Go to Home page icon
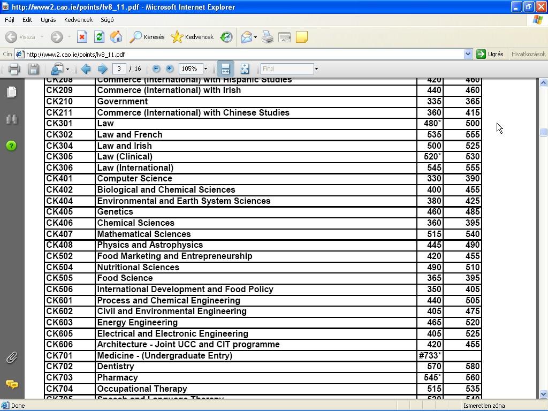 tap(116, 37)
